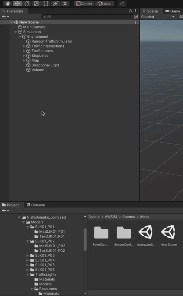Screen dimensions: 183x296
Task: Expand the SJK01_P06 folder
Action: (27, 270)
